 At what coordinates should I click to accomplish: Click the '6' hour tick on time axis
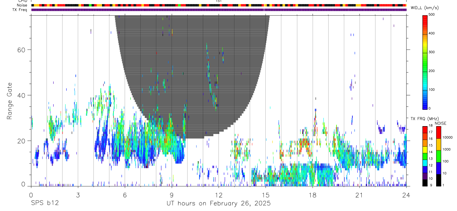click(x=125, y=195)
